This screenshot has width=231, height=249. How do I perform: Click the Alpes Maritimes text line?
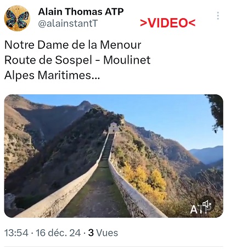pos(52,75)
